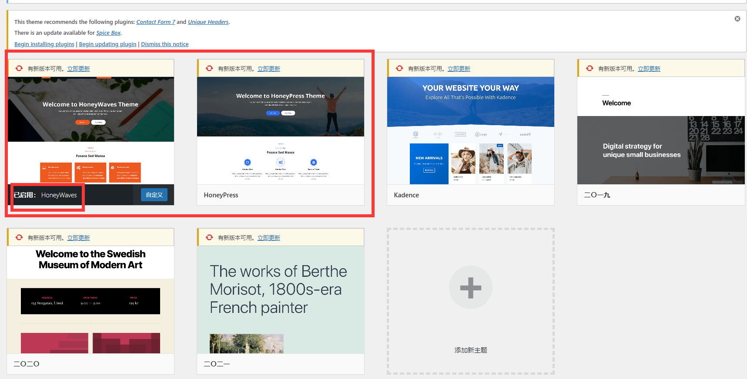Click the active theme name HoneyWaves
Screen dimensions: 747x379
coord(59,195)
